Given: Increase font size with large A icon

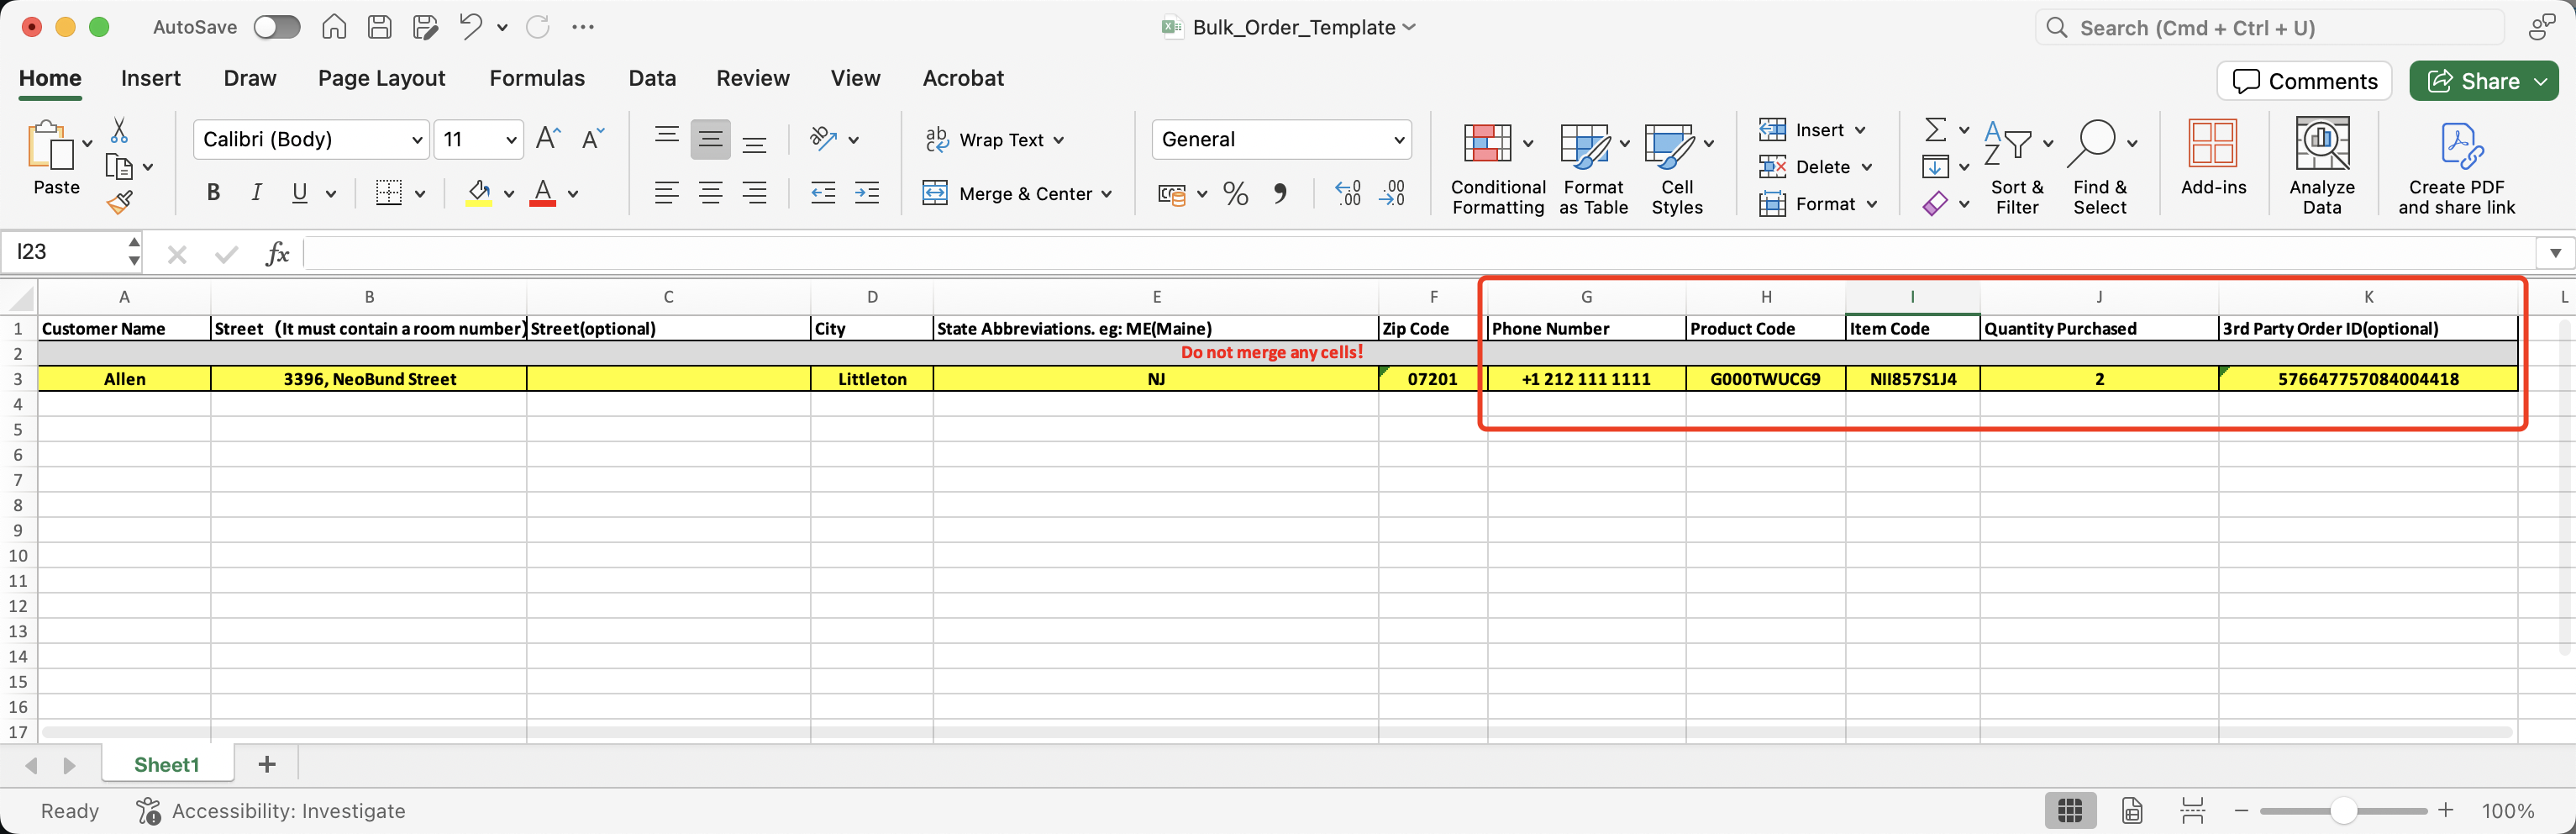Looking at the screenshot, I should click(x=548, y=140).
